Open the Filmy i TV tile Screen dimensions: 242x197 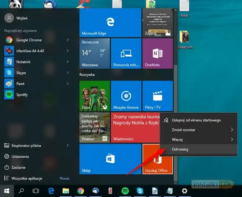click(157, 96)
